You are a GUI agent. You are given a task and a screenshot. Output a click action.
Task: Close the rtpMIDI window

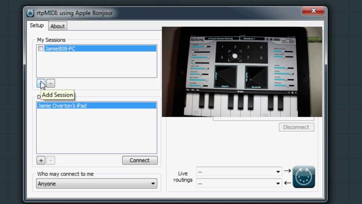click(313, 11)
